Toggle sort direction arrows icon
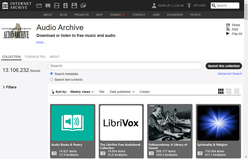 pyautogui.click(x=53, y=91)
